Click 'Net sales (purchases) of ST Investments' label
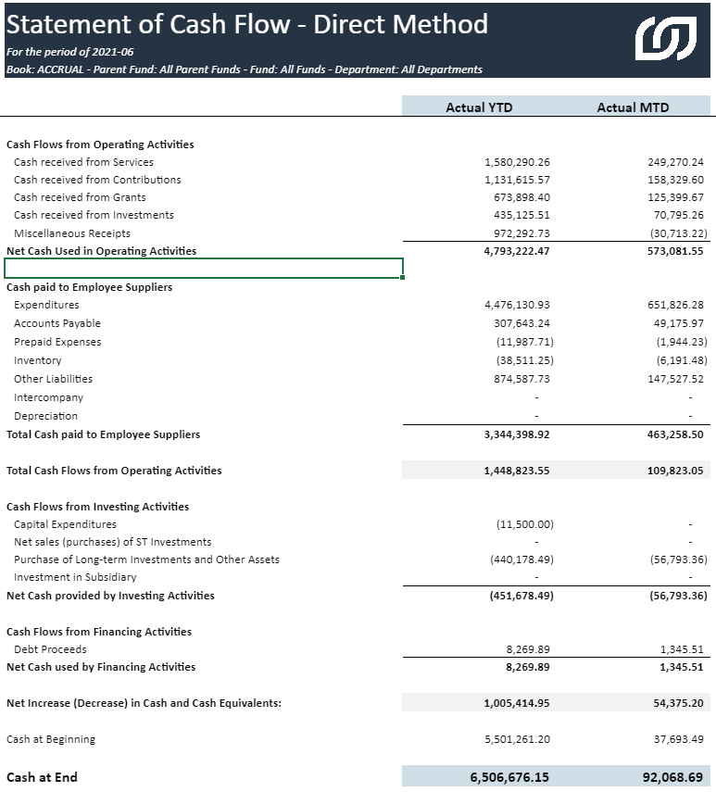Image resolution: width=716 pixels, height=792 pixels. tap(113, 542)
